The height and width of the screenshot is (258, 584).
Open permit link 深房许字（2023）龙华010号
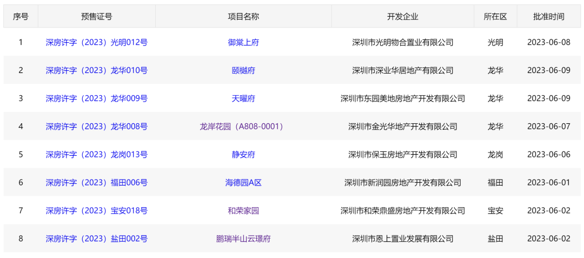97,70
